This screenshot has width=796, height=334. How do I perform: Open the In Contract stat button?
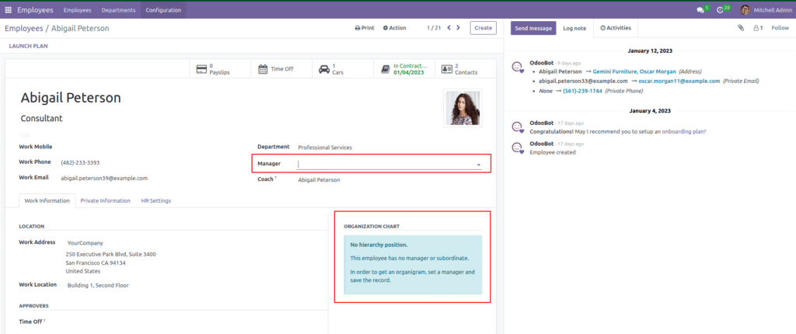(404, 68)
